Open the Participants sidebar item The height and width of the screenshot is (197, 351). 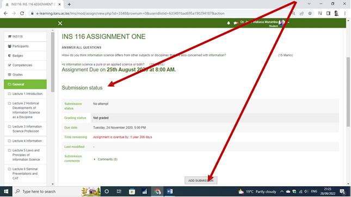tap(25, 46)
